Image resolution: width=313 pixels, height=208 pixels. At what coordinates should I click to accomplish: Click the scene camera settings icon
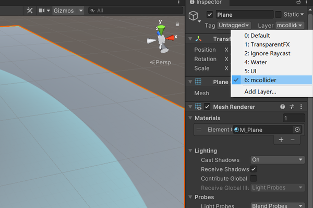click(x=42, y=10)
